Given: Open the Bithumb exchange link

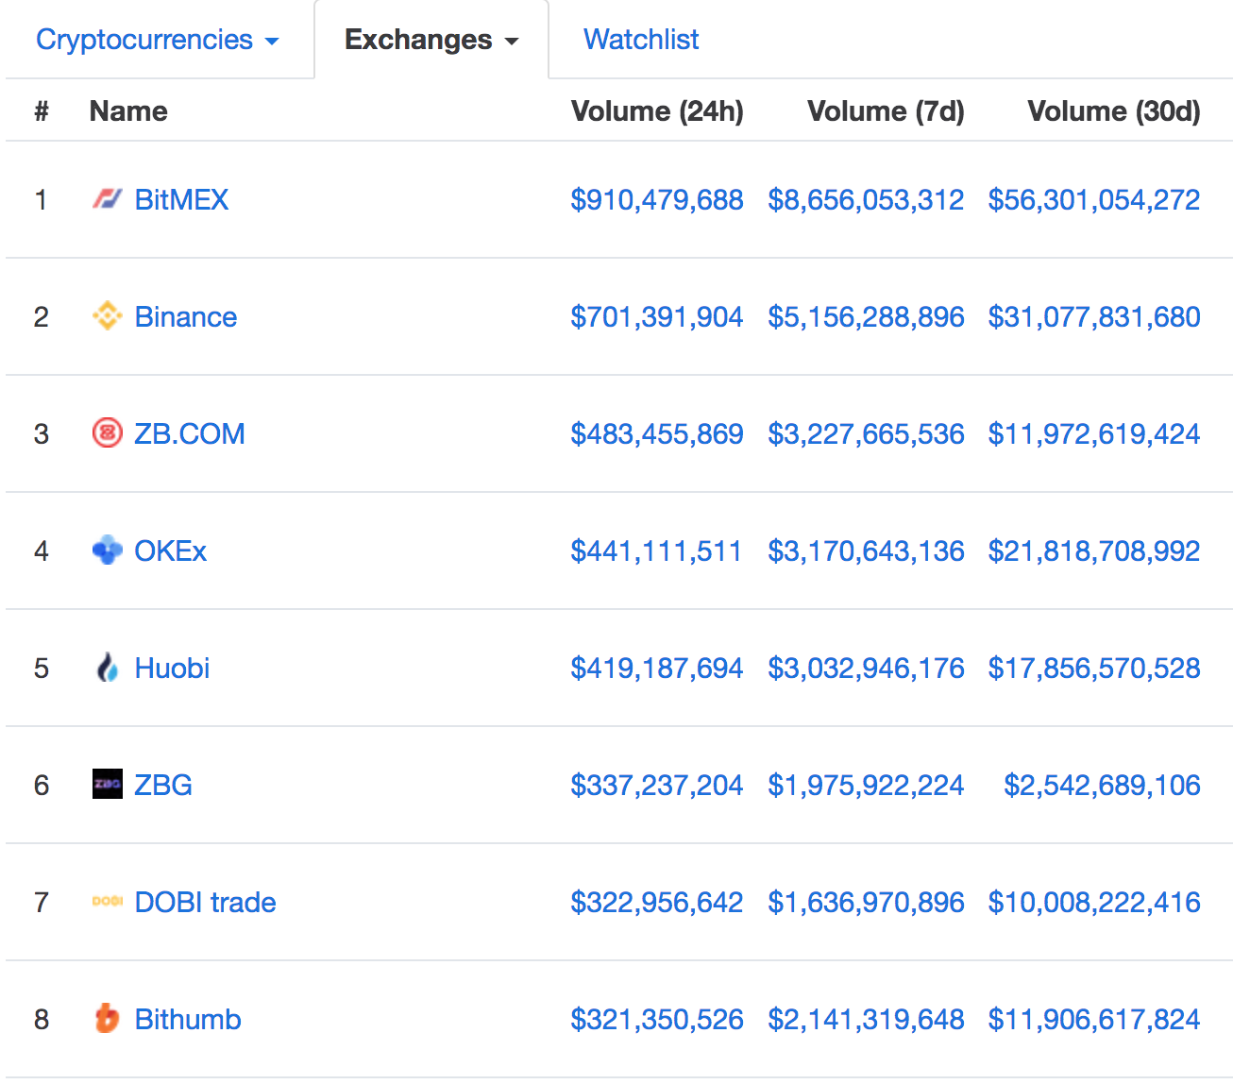Looking at the screenshot, I should click(x=188, y=1019).
